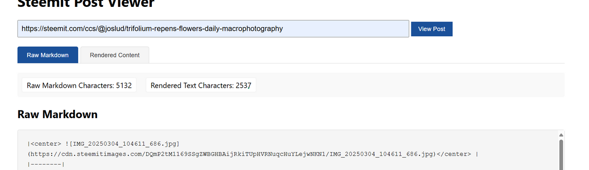Select the Rendered Text Characters: 2537 counter
Viewport: 589px width, 170px height.
tap(201, 85)
